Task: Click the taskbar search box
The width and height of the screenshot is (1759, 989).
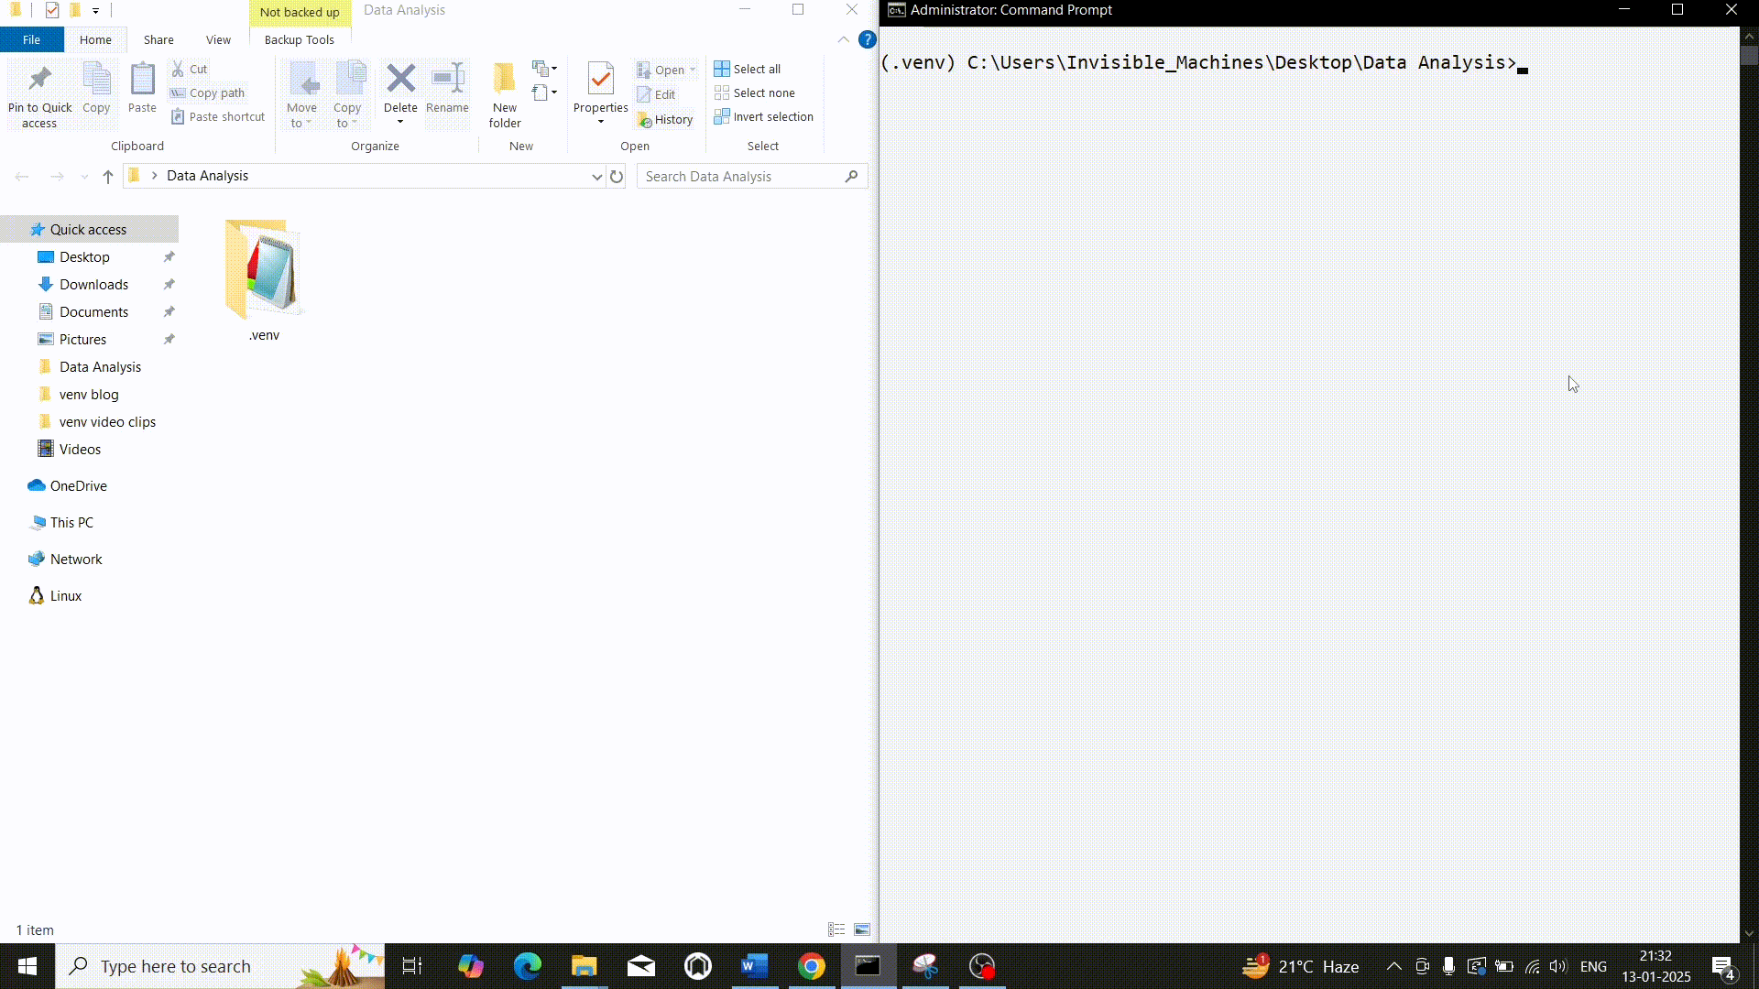Action: (x=220, y=966)
